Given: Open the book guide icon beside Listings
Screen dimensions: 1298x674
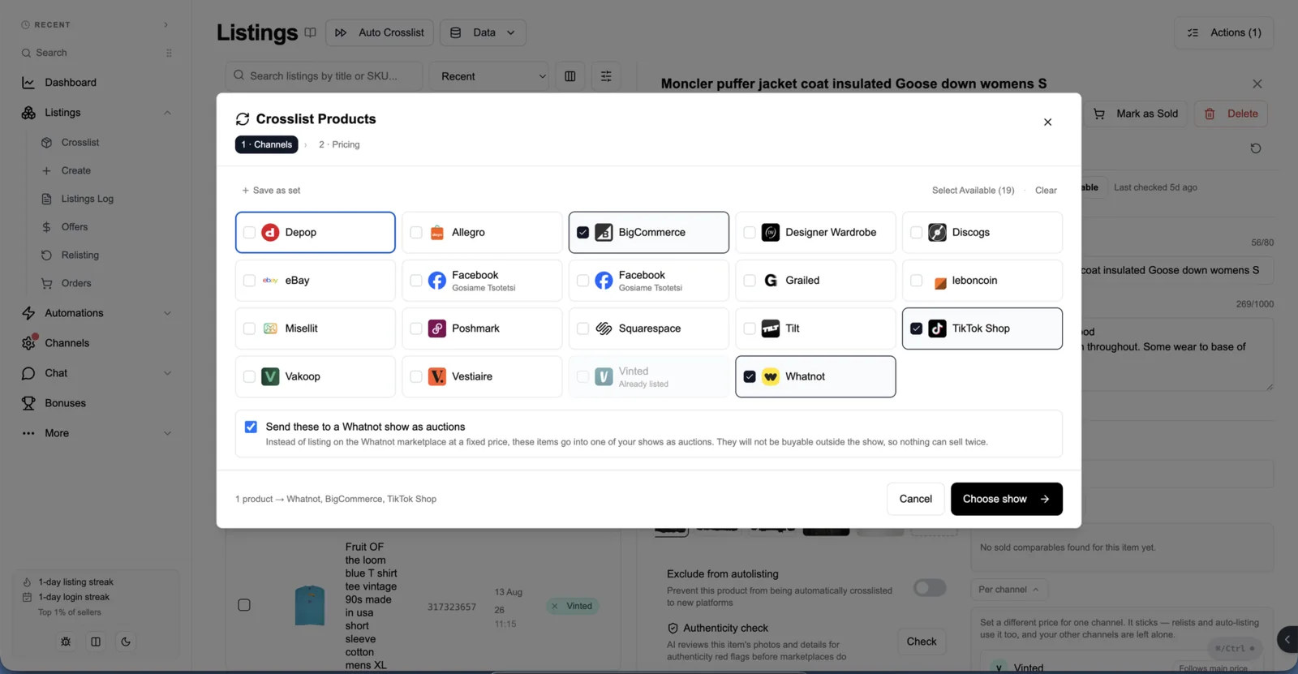Looking at the screenshot, I should [310, 32].
